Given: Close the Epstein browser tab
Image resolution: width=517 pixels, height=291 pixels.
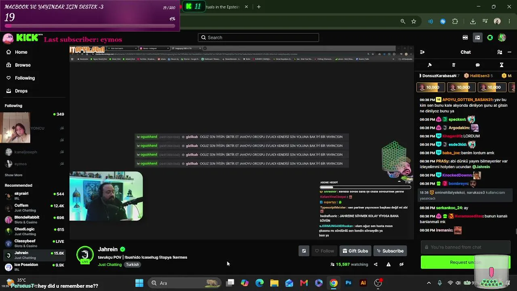Looking at the screenshot, I should [246, 7].
